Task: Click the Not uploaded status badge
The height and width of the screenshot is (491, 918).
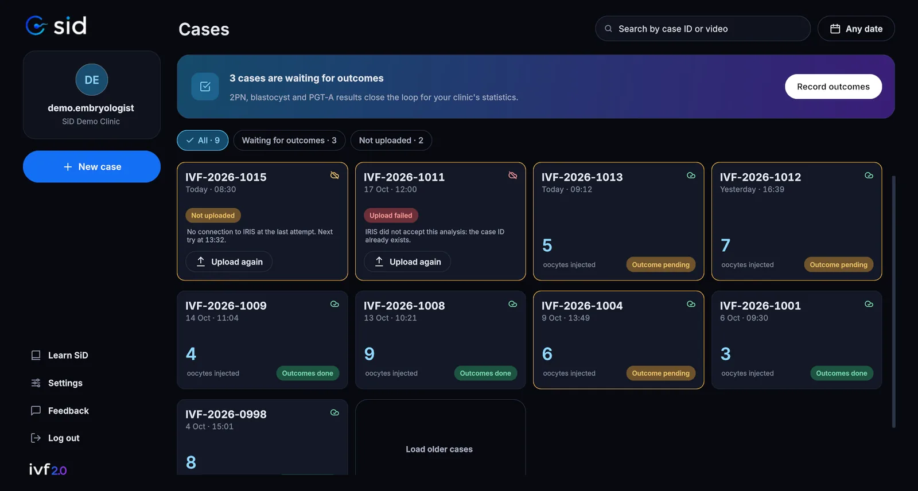Action: point(213,216)
